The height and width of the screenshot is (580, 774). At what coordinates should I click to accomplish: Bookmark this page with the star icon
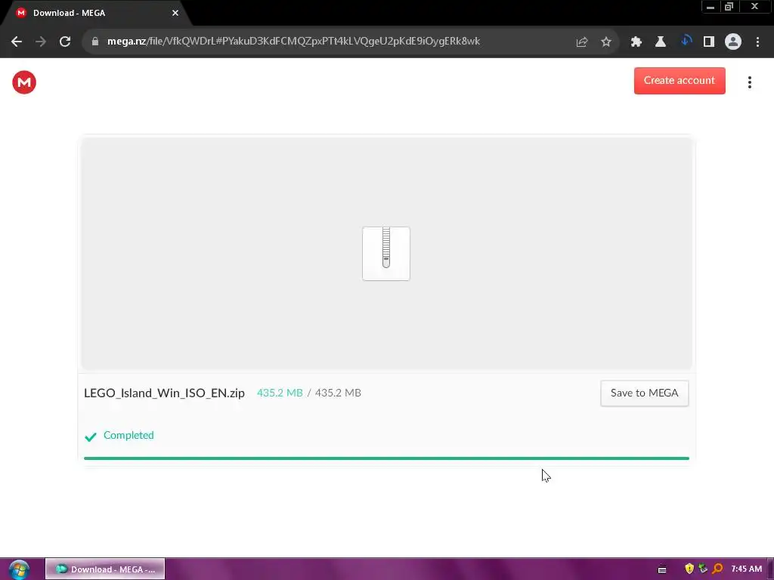606,42
